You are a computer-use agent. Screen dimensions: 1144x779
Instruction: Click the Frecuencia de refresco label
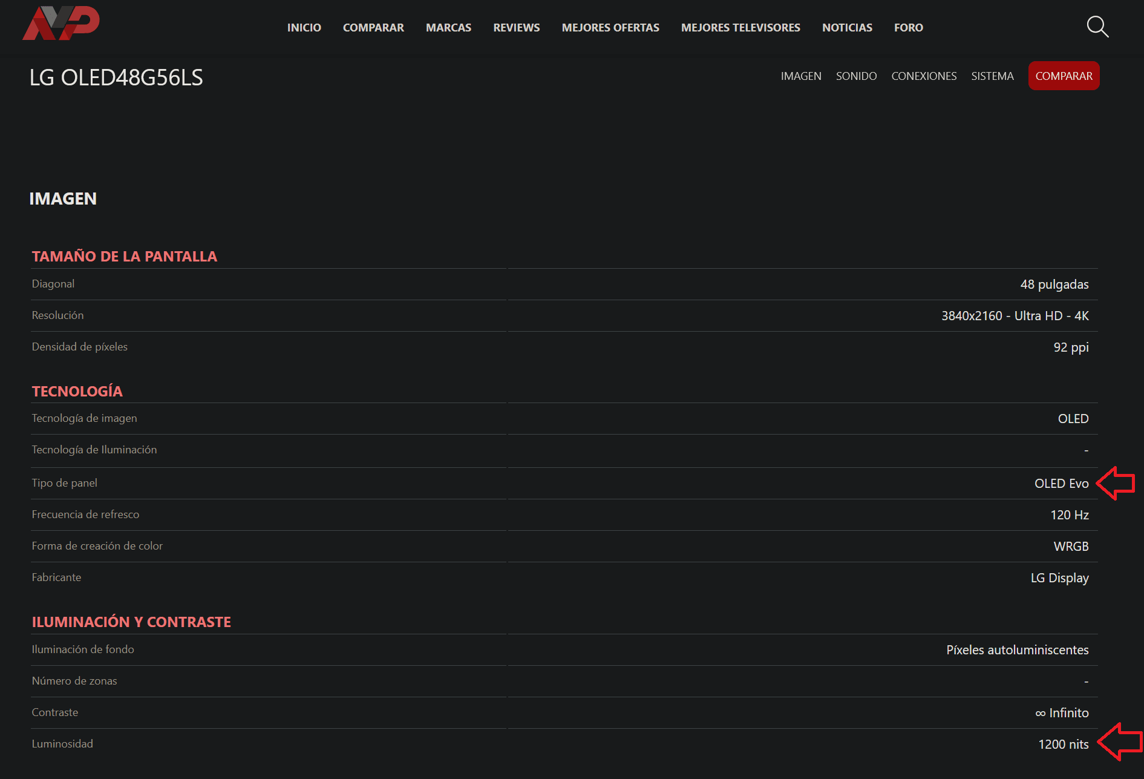(86, 514)
